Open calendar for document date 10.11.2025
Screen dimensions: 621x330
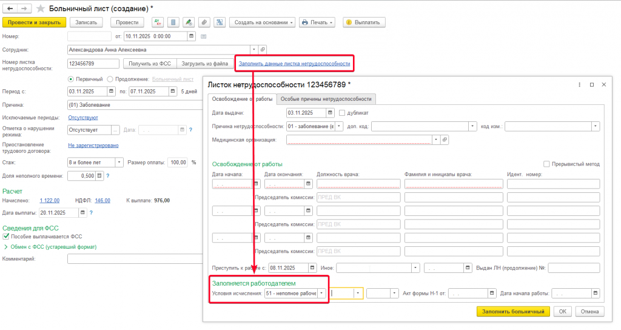(x=191, y=36)
